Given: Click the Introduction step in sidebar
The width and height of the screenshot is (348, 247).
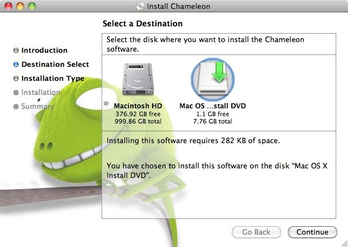Looking at the screenshot, I should click(44, 50).
